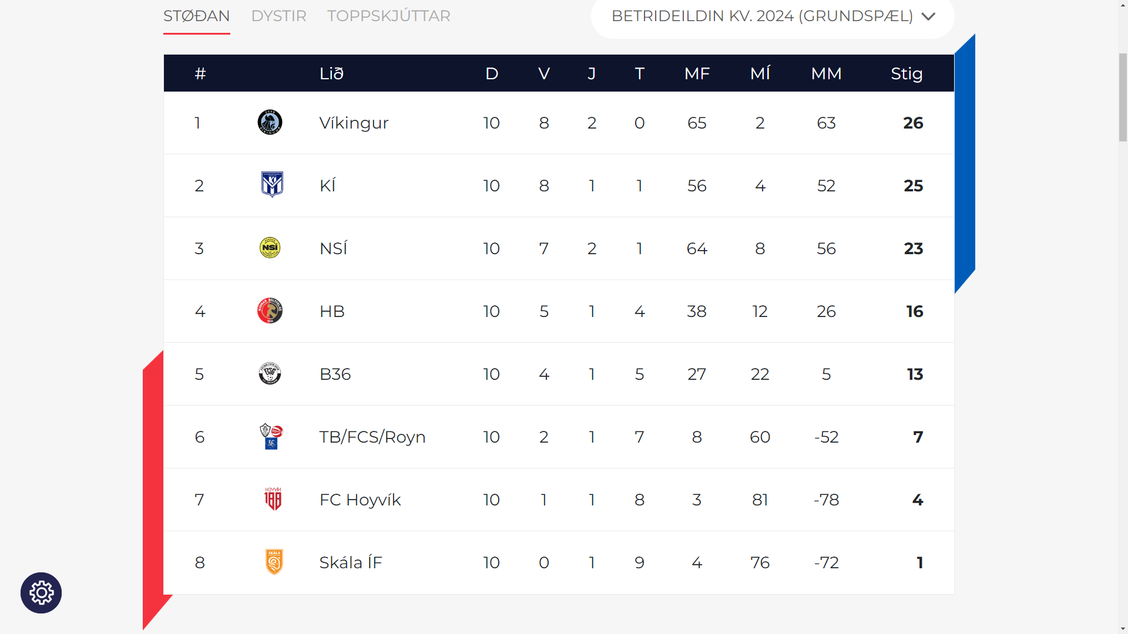Click the Víkingur club crest
1128x634 pixels.
pyautogui.click(x=270, y=123)
